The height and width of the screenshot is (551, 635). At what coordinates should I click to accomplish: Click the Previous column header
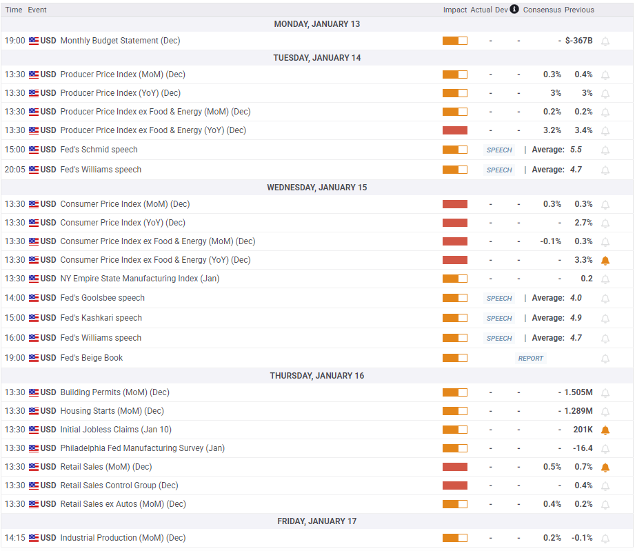tap(579, 10)
